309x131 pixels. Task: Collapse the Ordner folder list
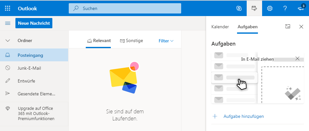(8, 41)
